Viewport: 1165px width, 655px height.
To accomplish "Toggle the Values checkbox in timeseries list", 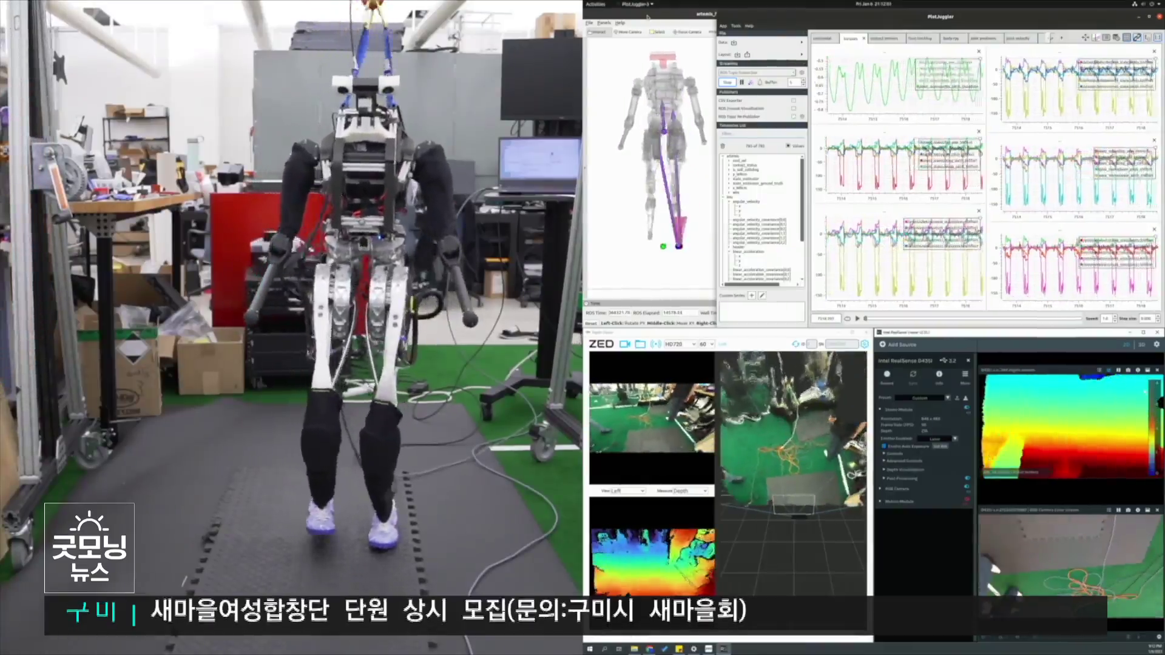I will click(788, 146).
